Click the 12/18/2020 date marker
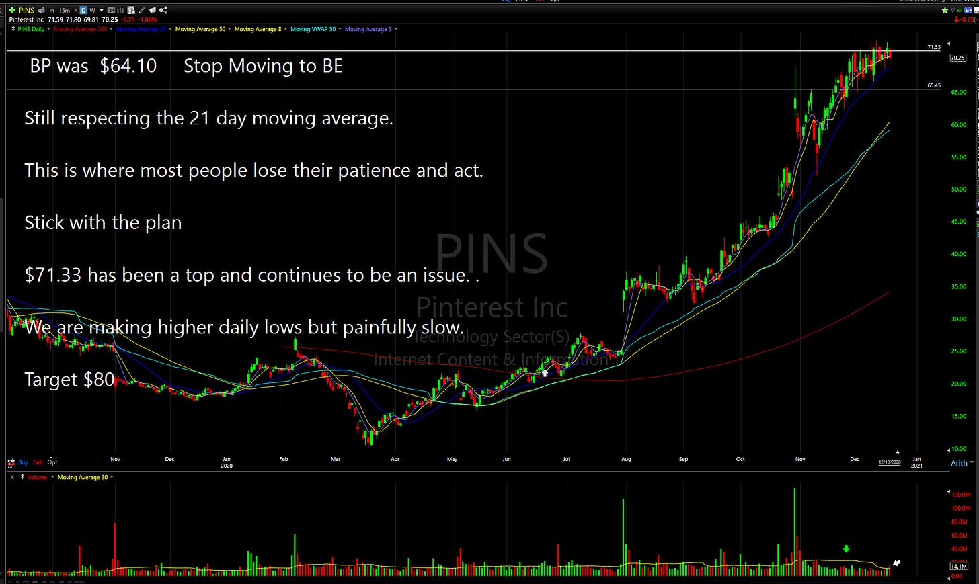Screen dimensions: 979x584 (890, 462)
